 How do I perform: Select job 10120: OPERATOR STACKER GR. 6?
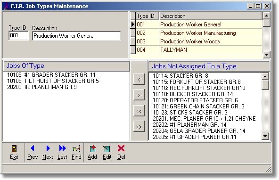[x=195, y=100]
